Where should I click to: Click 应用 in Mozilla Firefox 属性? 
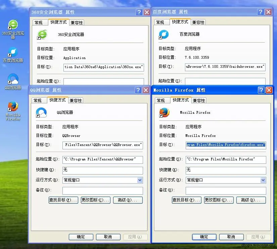point(259,237)
